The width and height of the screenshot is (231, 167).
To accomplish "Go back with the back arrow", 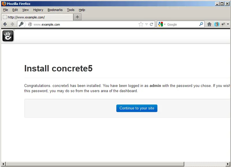I will point(5,24).
